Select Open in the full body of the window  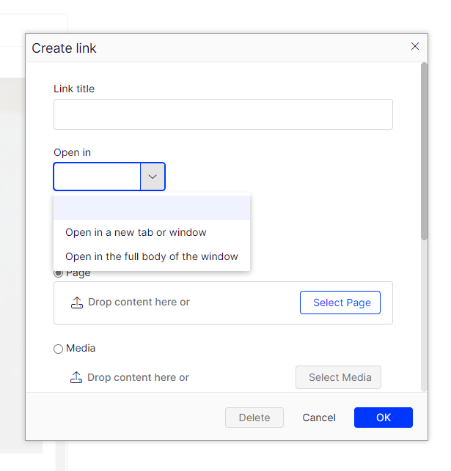(x=152, y=256)
